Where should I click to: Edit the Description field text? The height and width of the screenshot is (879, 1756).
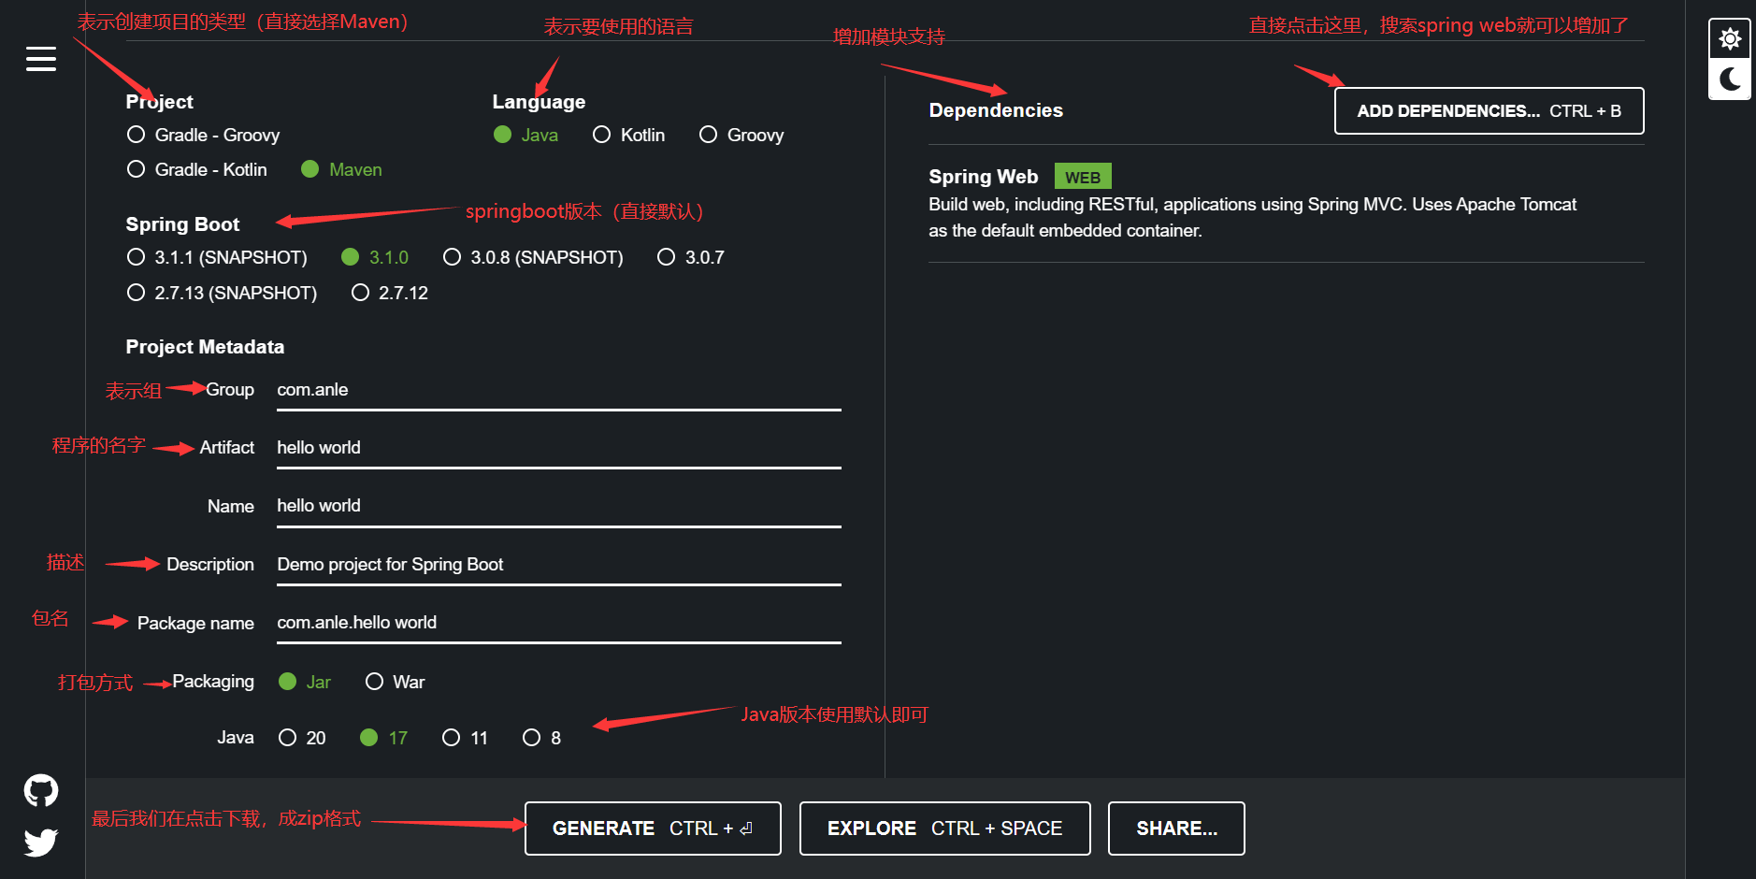coord(559,565)
